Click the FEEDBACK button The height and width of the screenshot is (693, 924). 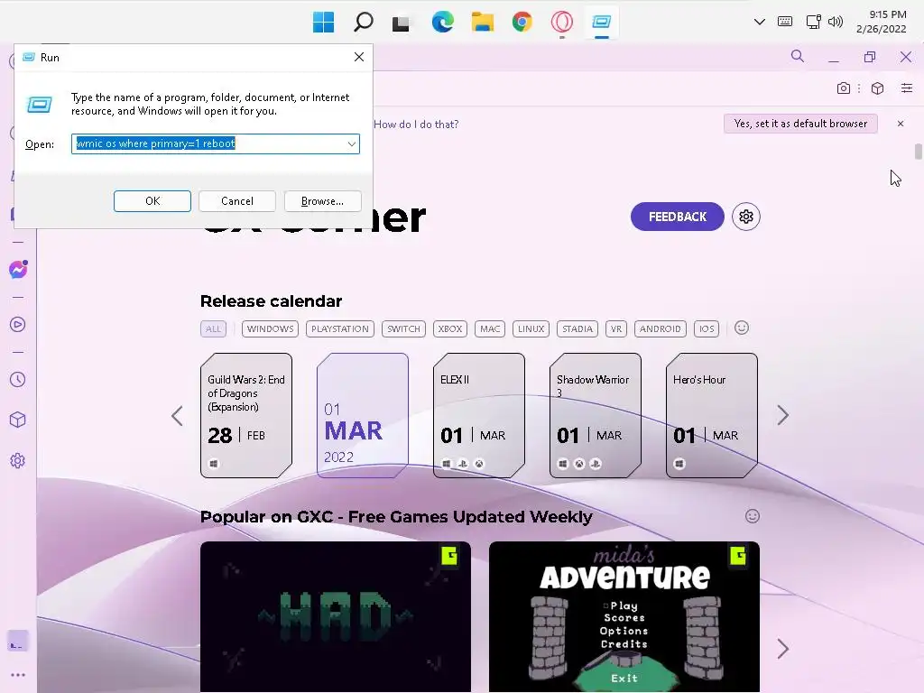tap(677, 217)
